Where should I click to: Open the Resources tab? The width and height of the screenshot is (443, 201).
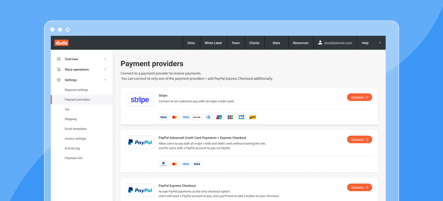[301, 43]
